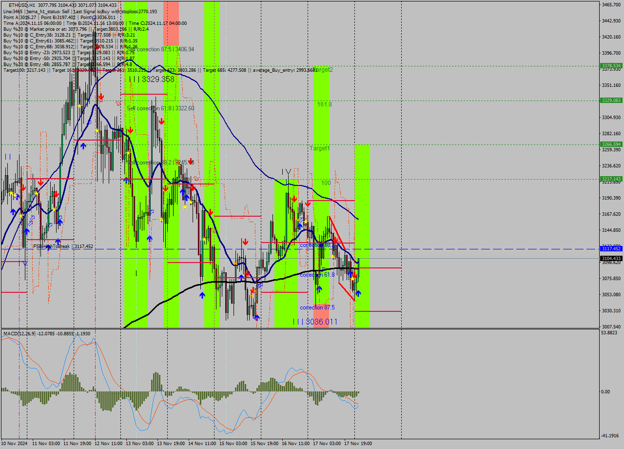Click the -41.1916 MACD scale value
The height and width of the screenshot is (449, 624).
[x=610, y=435]
